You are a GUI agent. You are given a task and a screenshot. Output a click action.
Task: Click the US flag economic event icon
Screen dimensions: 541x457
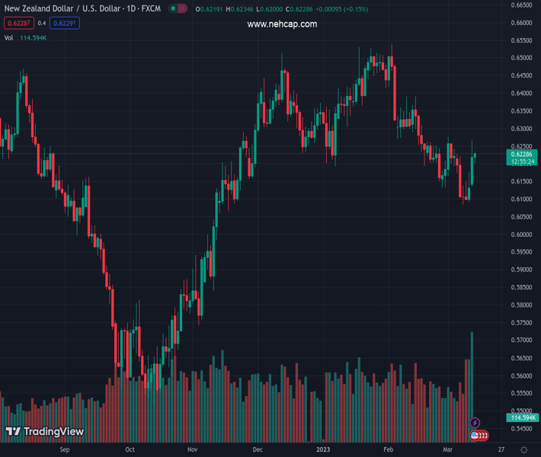pos(475,435)
